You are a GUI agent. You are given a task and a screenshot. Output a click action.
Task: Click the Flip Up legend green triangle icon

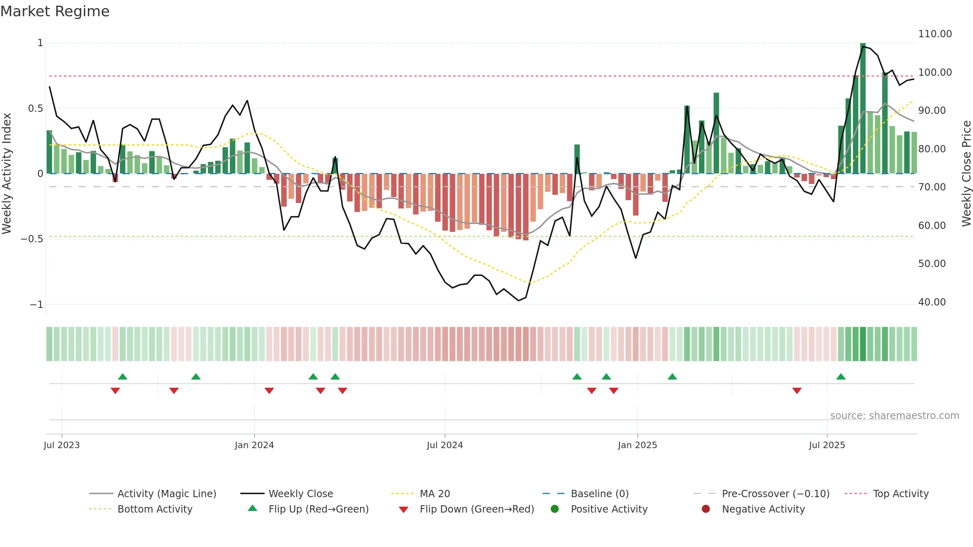point(253,508)
